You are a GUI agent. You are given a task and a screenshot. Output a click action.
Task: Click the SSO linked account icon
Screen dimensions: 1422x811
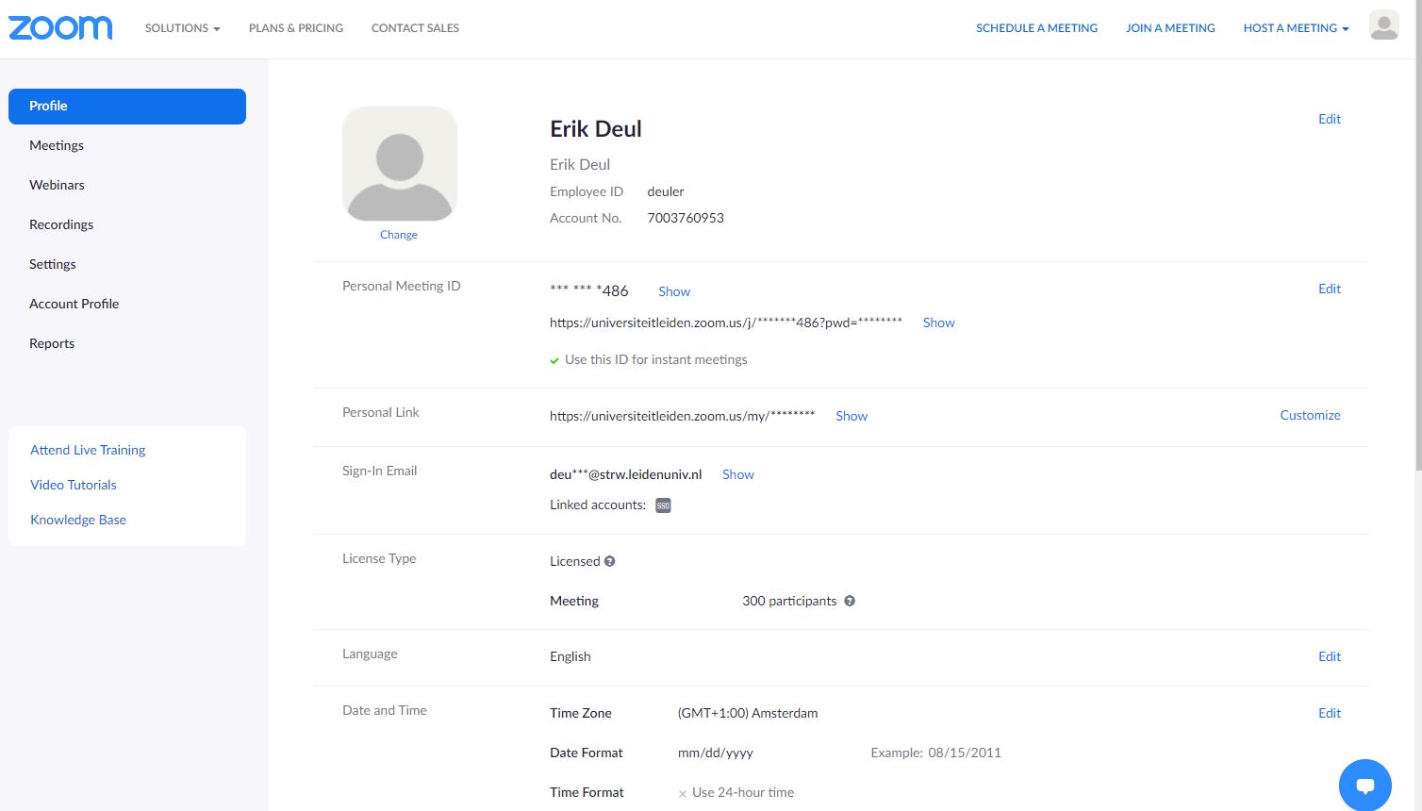click(x=663, y=505)
